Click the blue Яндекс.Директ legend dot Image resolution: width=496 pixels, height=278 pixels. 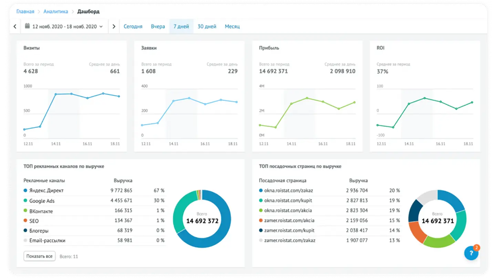25,190
